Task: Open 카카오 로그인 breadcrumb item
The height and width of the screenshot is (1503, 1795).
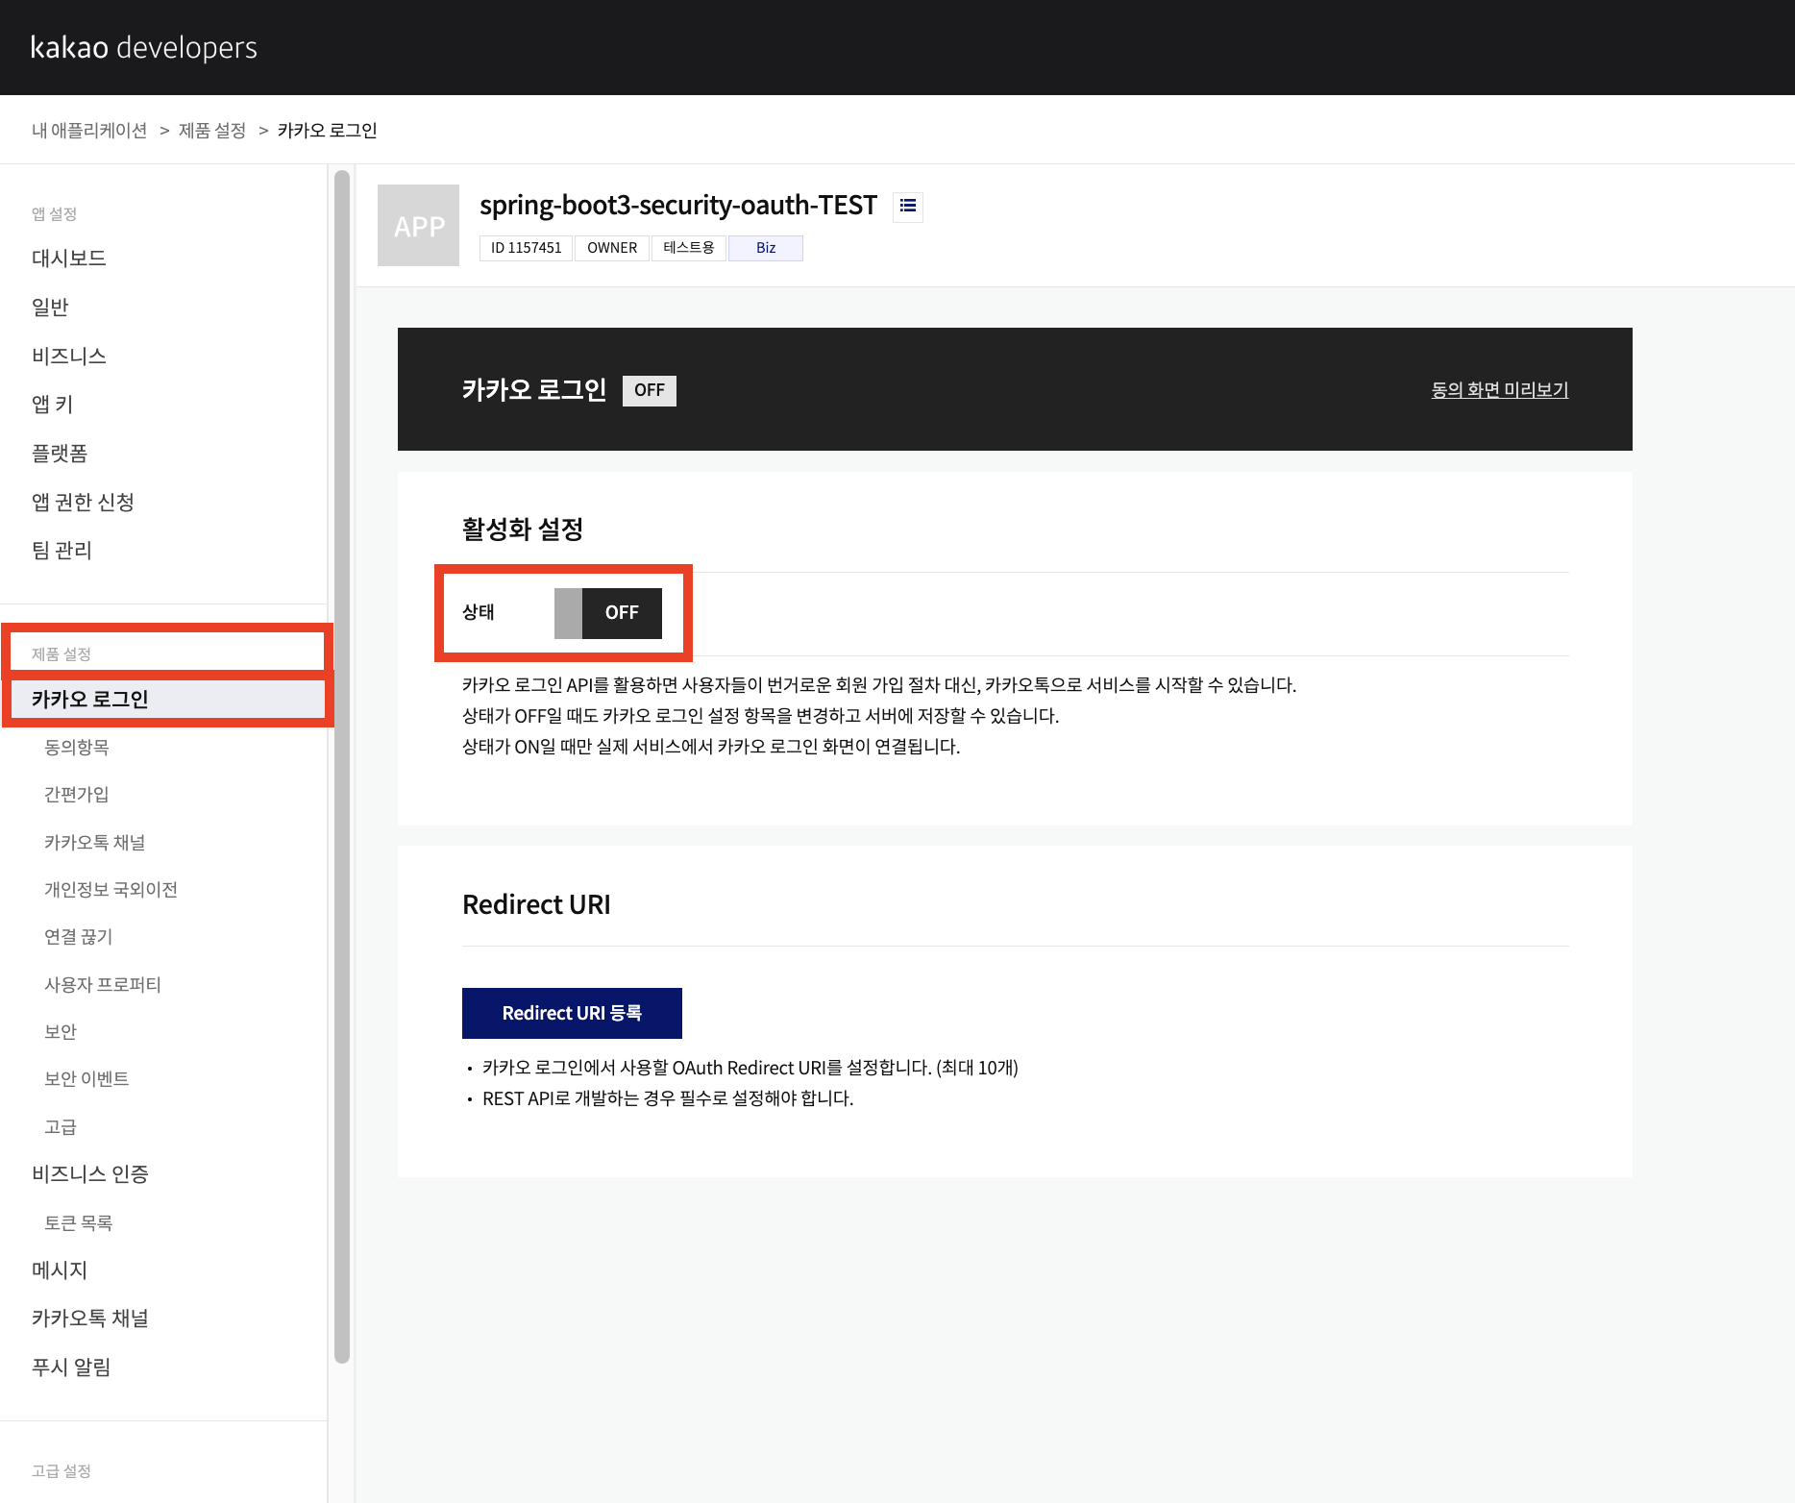Action: [328, 131]
